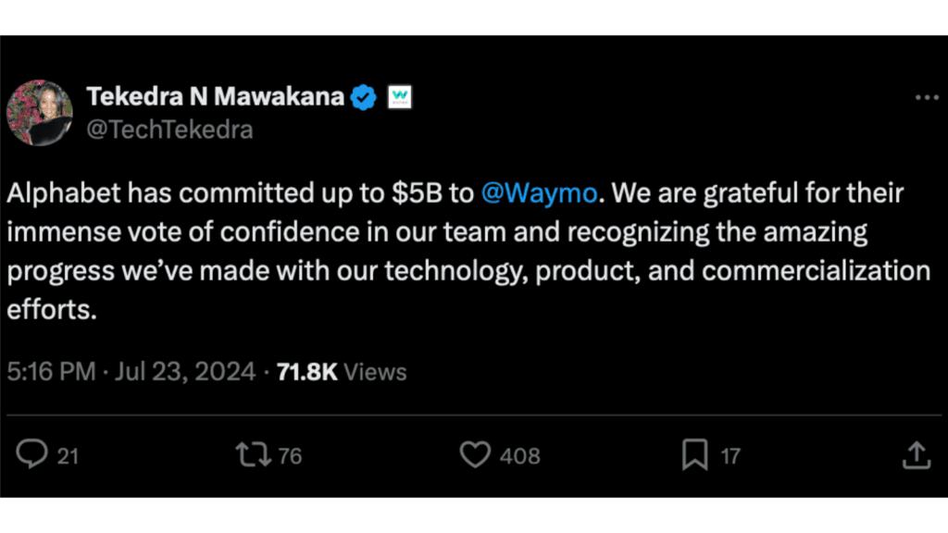Open the three-dot more options menu
The height and width of the screenshot is (533, 948).
tap(926, 97)
